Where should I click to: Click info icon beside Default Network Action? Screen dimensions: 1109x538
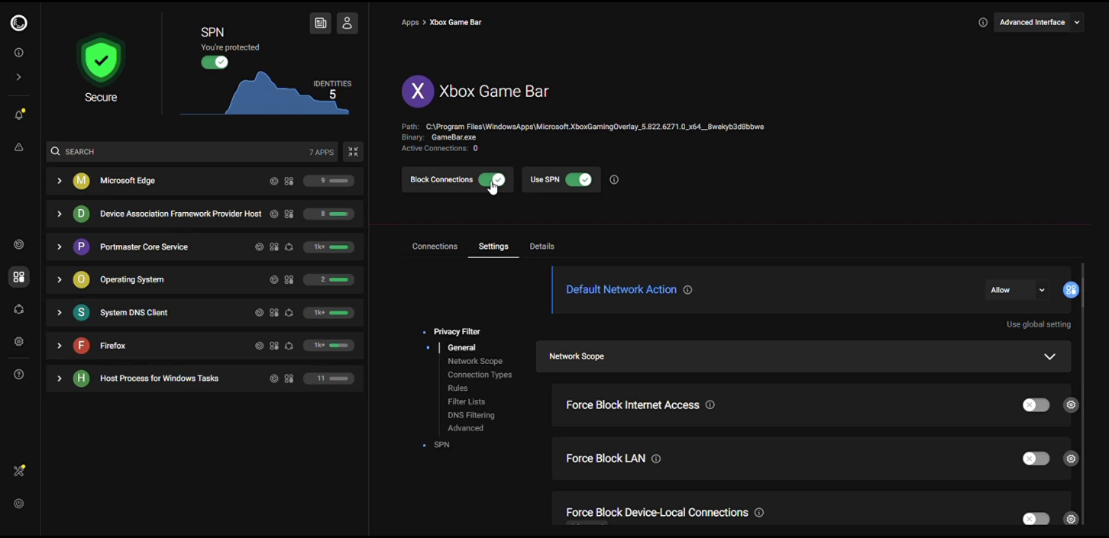[x=687, y=290]
